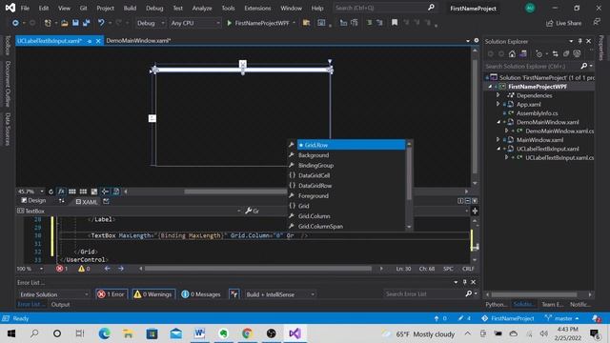The width and height of the screenshot is (610, 343).
Task: Switch to the Design view tab
Action: click(33, 201)
